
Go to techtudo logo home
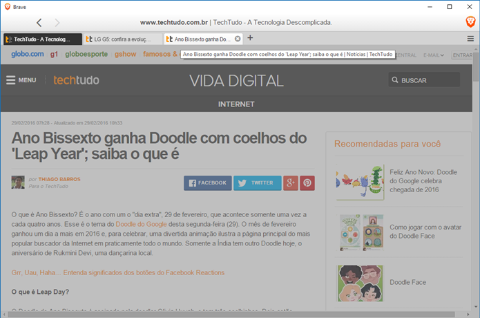click(76, 80)
